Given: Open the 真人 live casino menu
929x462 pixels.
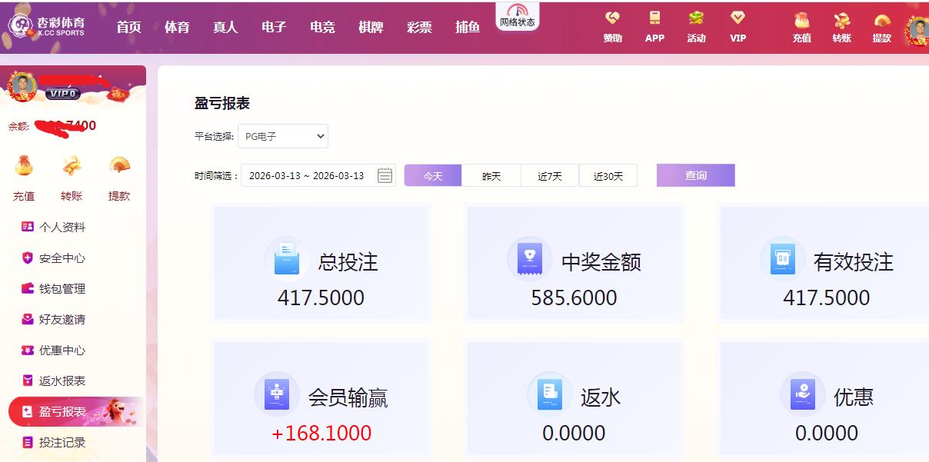Looking at the screenshot, I should (x=225, y=27).
